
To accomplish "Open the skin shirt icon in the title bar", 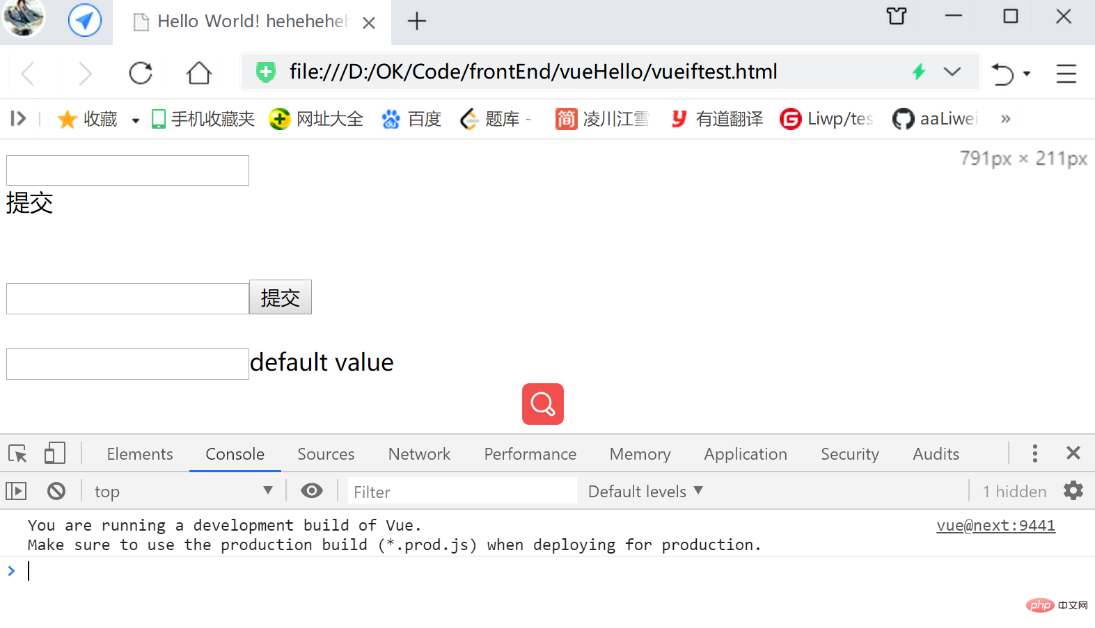I will (897, 16).
